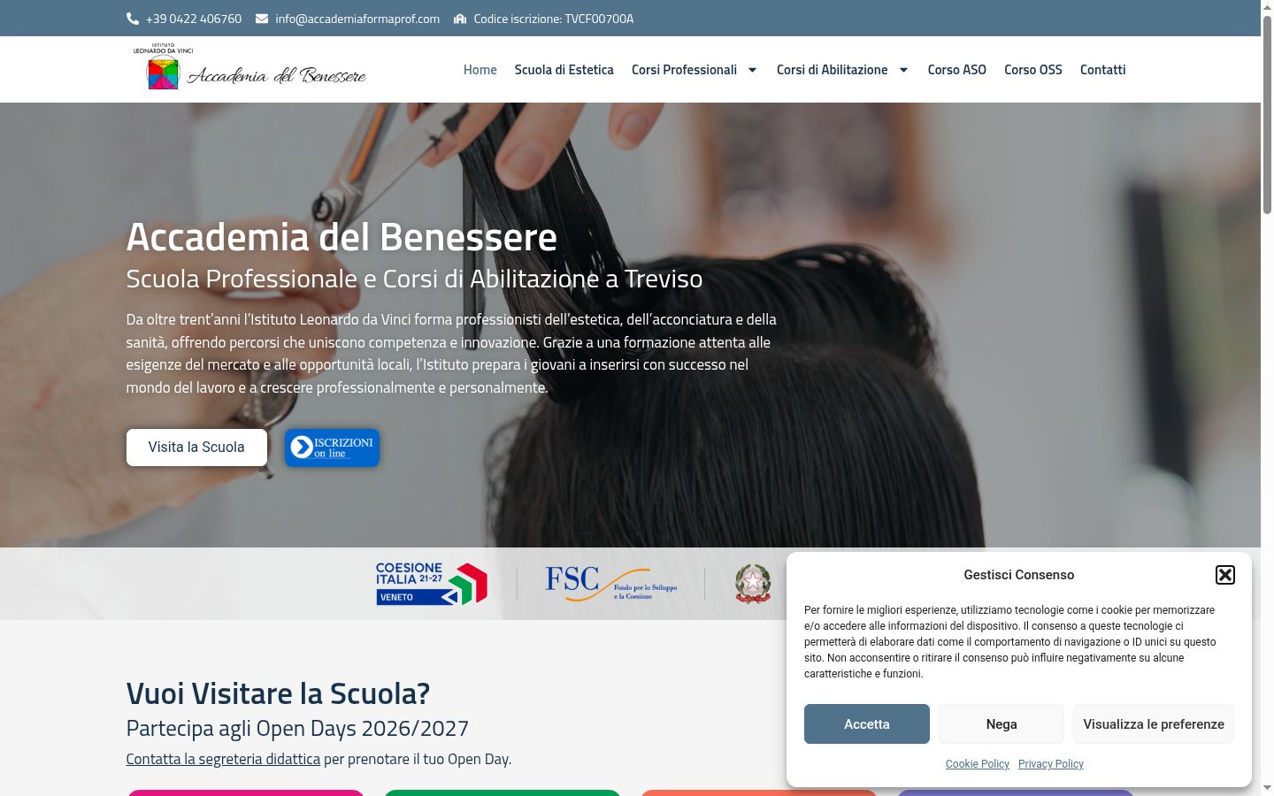Open the Corso ASO menu item
This screenshot has width=1274, height=796.
point(957,70)
